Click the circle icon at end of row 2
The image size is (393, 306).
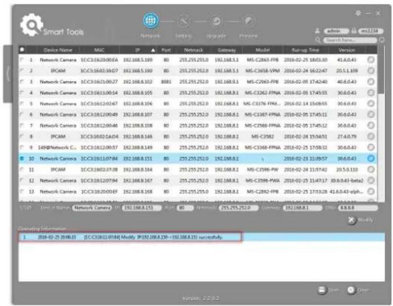pyautogui.click(x=371, y=71)
